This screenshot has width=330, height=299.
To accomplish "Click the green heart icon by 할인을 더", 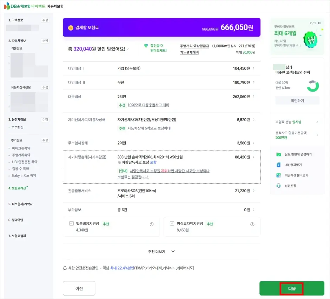I will pos(146,46).
